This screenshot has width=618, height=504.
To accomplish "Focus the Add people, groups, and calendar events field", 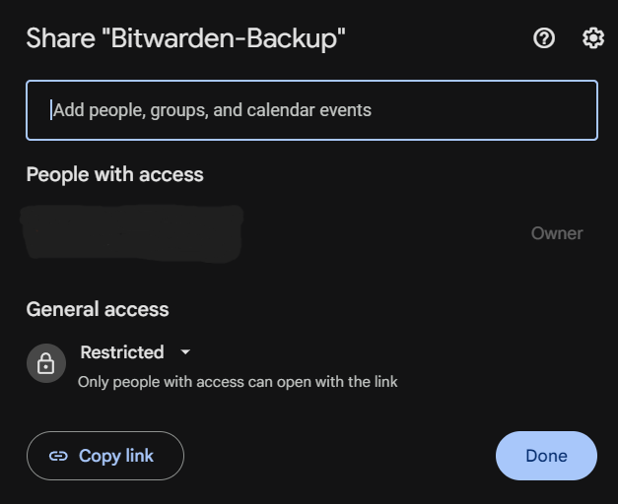I will (311, 110).
